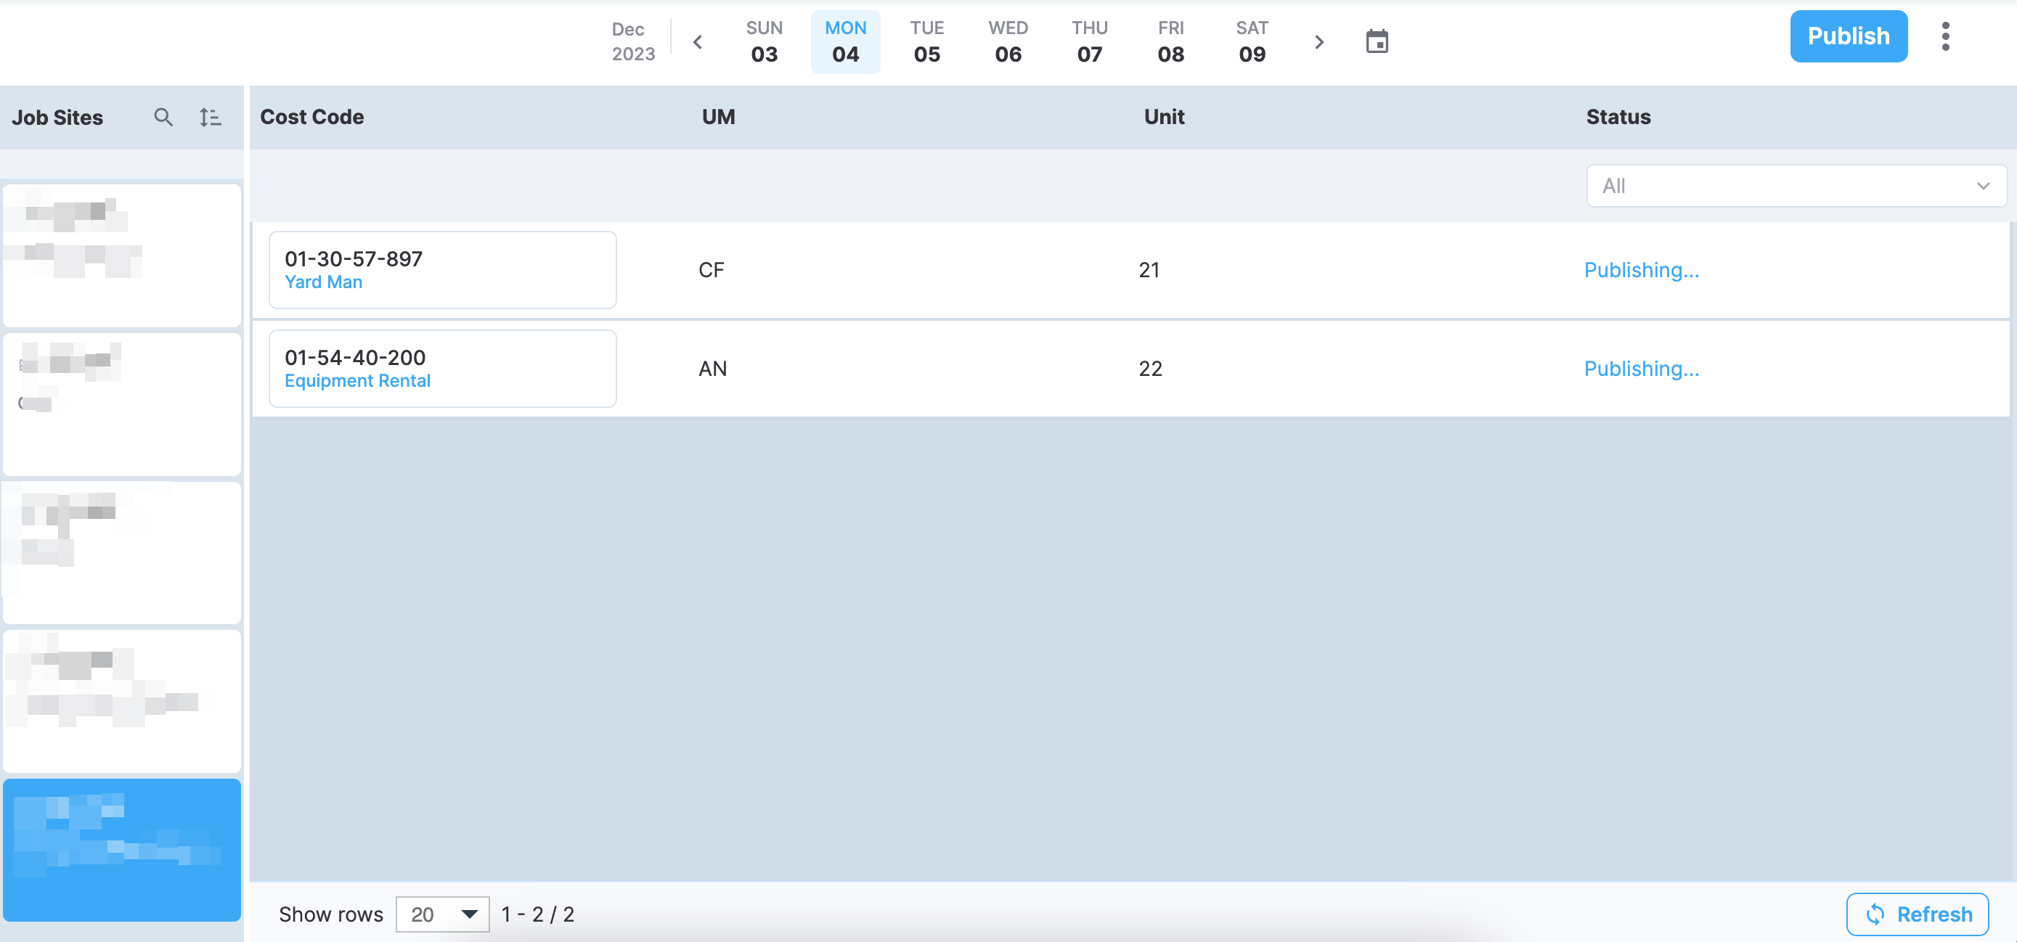
Task: Click the Job Sites panel heading
Action: [x=57, y=118]
